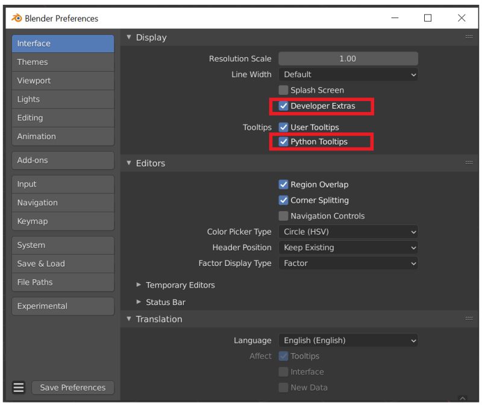Click the Editors panel drag handle dots
Image resolution: width=482 pixels, height=408 pixels.
[469, 162]
